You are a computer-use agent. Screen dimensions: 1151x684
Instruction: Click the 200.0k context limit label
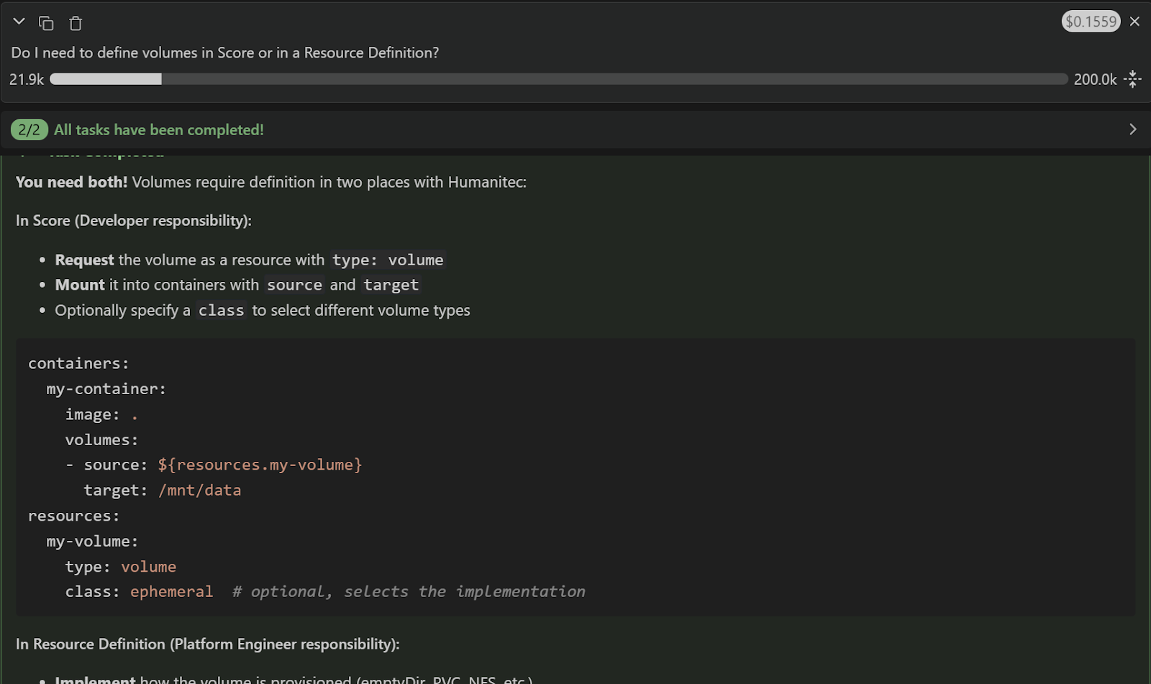click(1095, 79)
